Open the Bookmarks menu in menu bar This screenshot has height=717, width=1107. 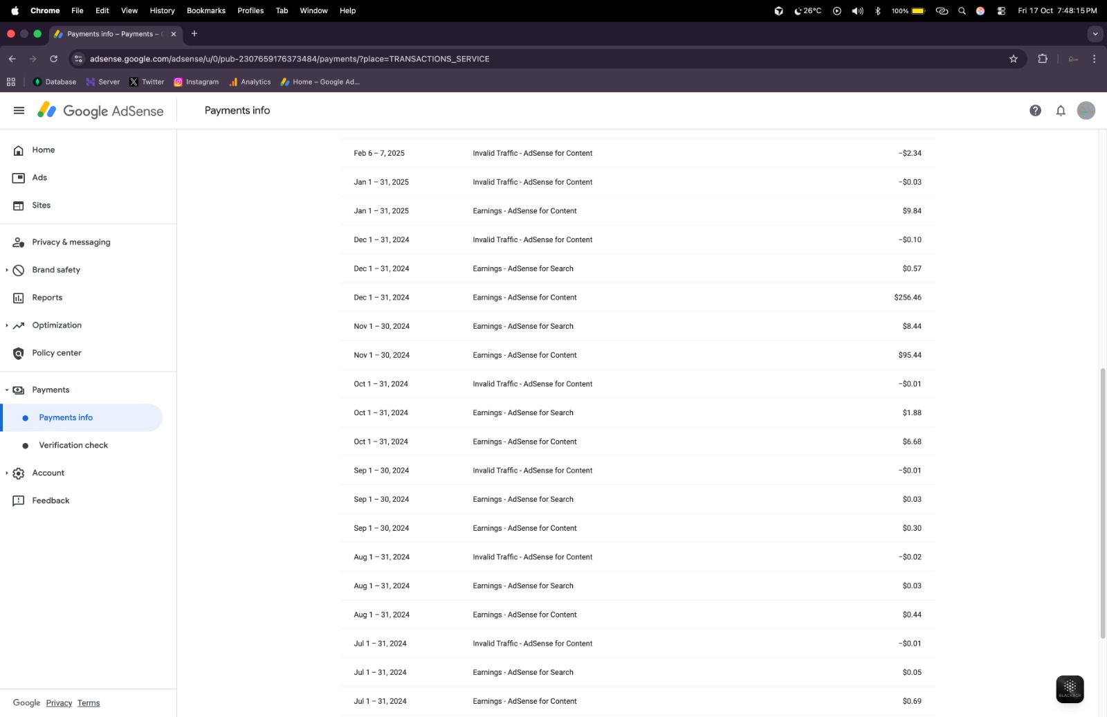click(x=205, y=10)
